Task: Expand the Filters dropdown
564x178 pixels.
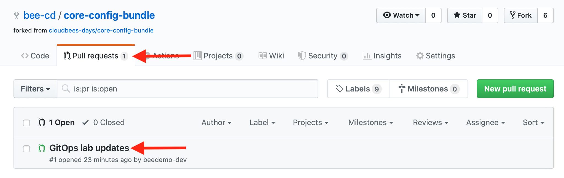Action: click(x=35, y=89)
